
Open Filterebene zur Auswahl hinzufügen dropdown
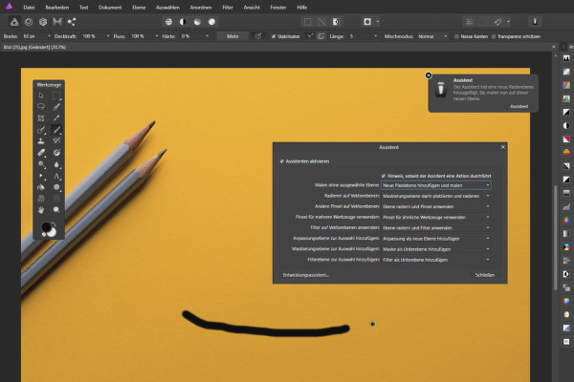[435, 260]
